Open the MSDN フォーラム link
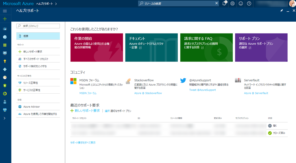 coord(88,93)
